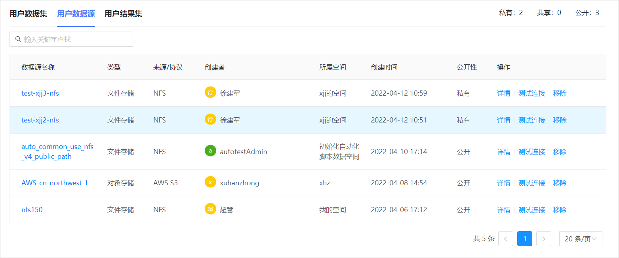Screen dimensions: 619x258
Task: Click the search magnifier icon
Action: (18, 39)
